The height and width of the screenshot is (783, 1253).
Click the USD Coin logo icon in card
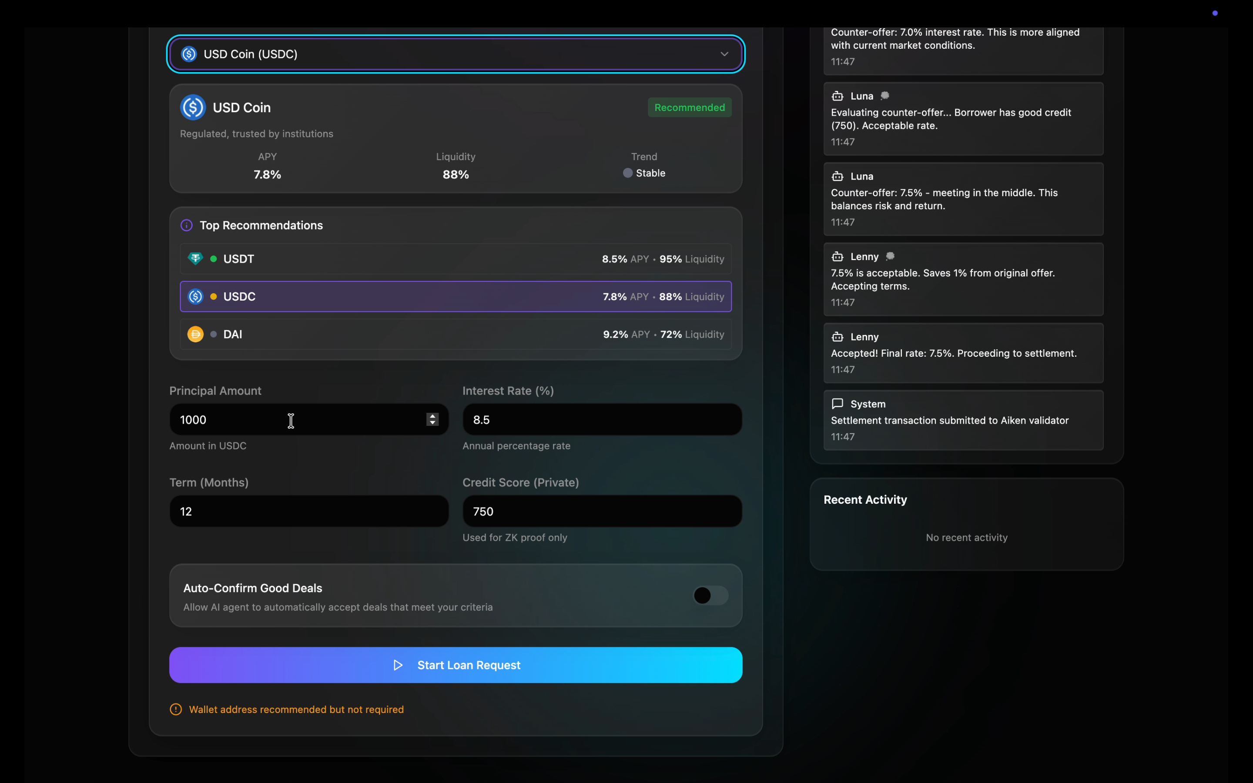pos(193,107)
